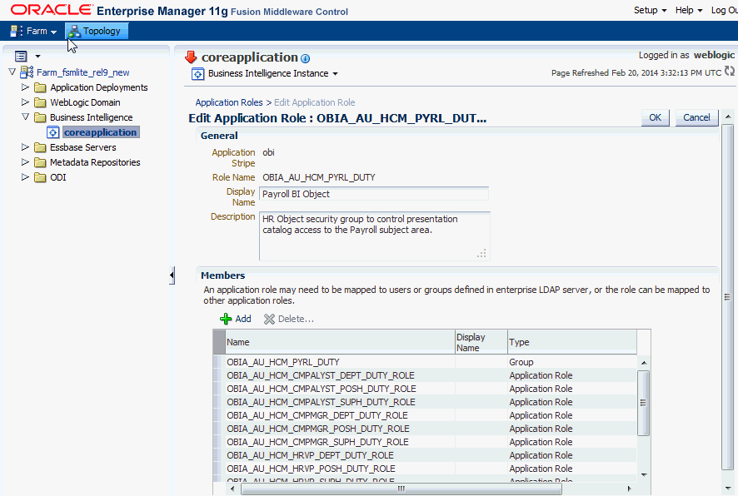Image resolution: width=738 pixels, height=496 pixels.
Task: Click the Business Intelligence Instance target icon
Action: [198, 74]
